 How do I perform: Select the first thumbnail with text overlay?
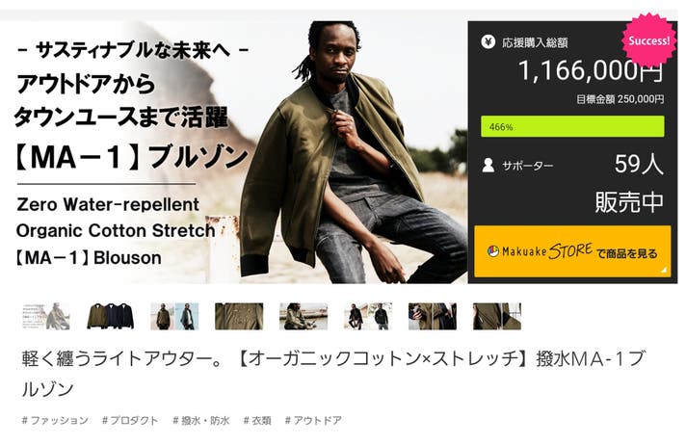coord(46,316)
